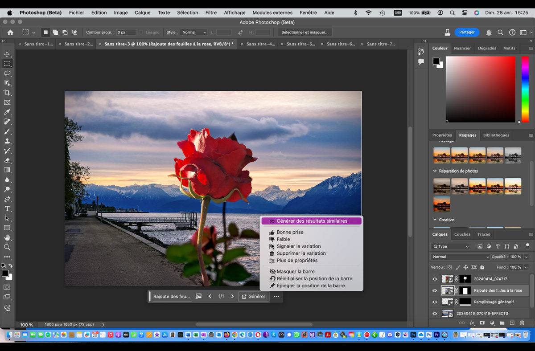Click the foreground color swatch in toolbar
Viewport: 535px width, 351px height.
coord(5,273)
